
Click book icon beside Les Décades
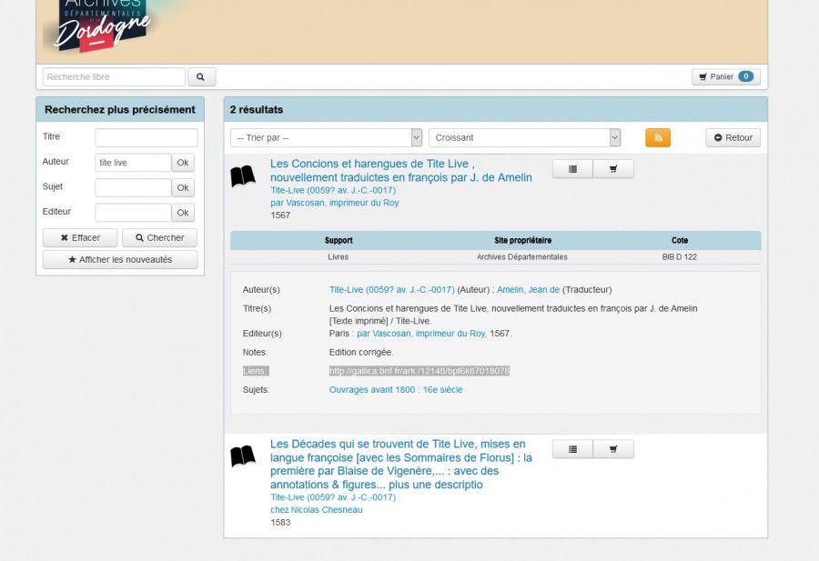click(x=243, y=456)
